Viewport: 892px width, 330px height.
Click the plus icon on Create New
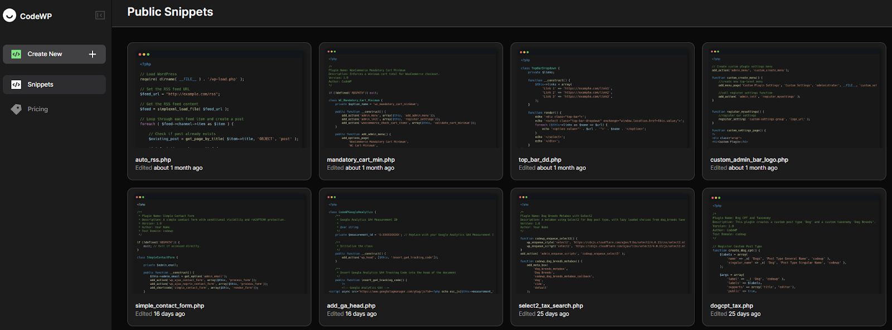coord(93,54)
